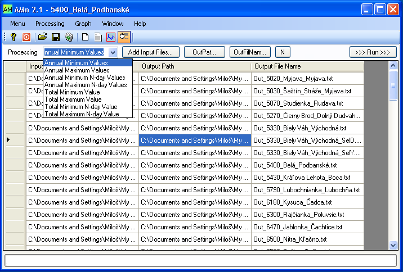Image resolution: width=403 pixels, height=272 pixels.
Task: Click Output Path cell in Out_5020_Myjava row
Action: click(x=195, y=79)
